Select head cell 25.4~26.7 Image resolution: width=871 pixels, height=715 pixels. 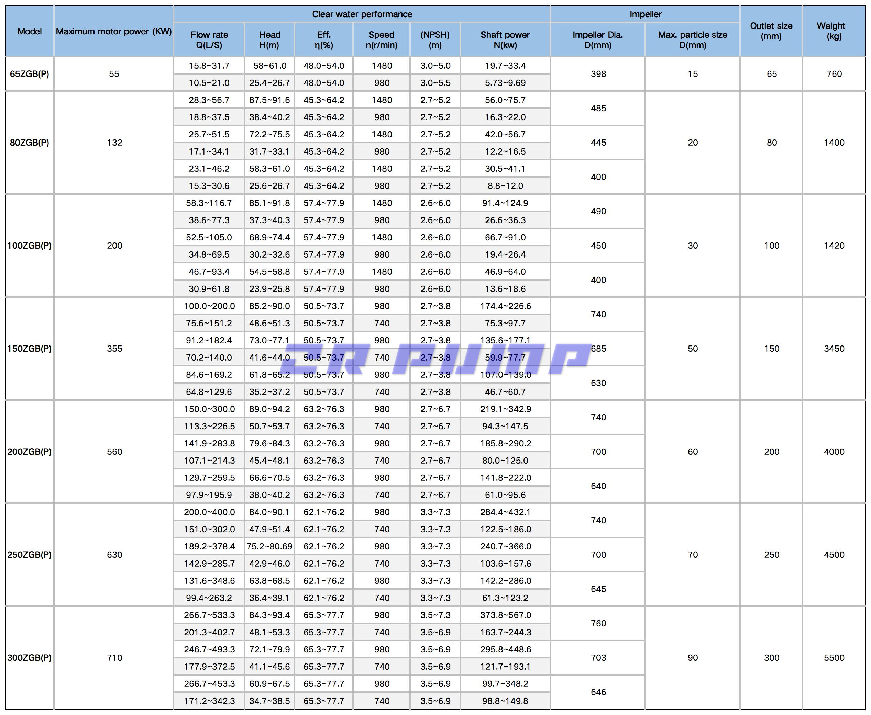269,83
